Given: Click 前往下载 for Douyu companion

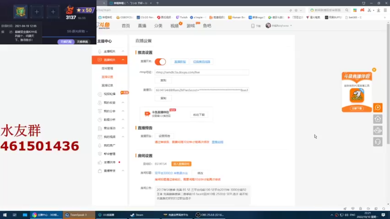Looking at the screenshot, I should [199, 115].
